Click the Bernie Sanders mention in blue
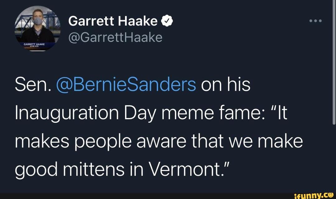The width and height of the screenshot is (336, 199). [x=127, y=83]
